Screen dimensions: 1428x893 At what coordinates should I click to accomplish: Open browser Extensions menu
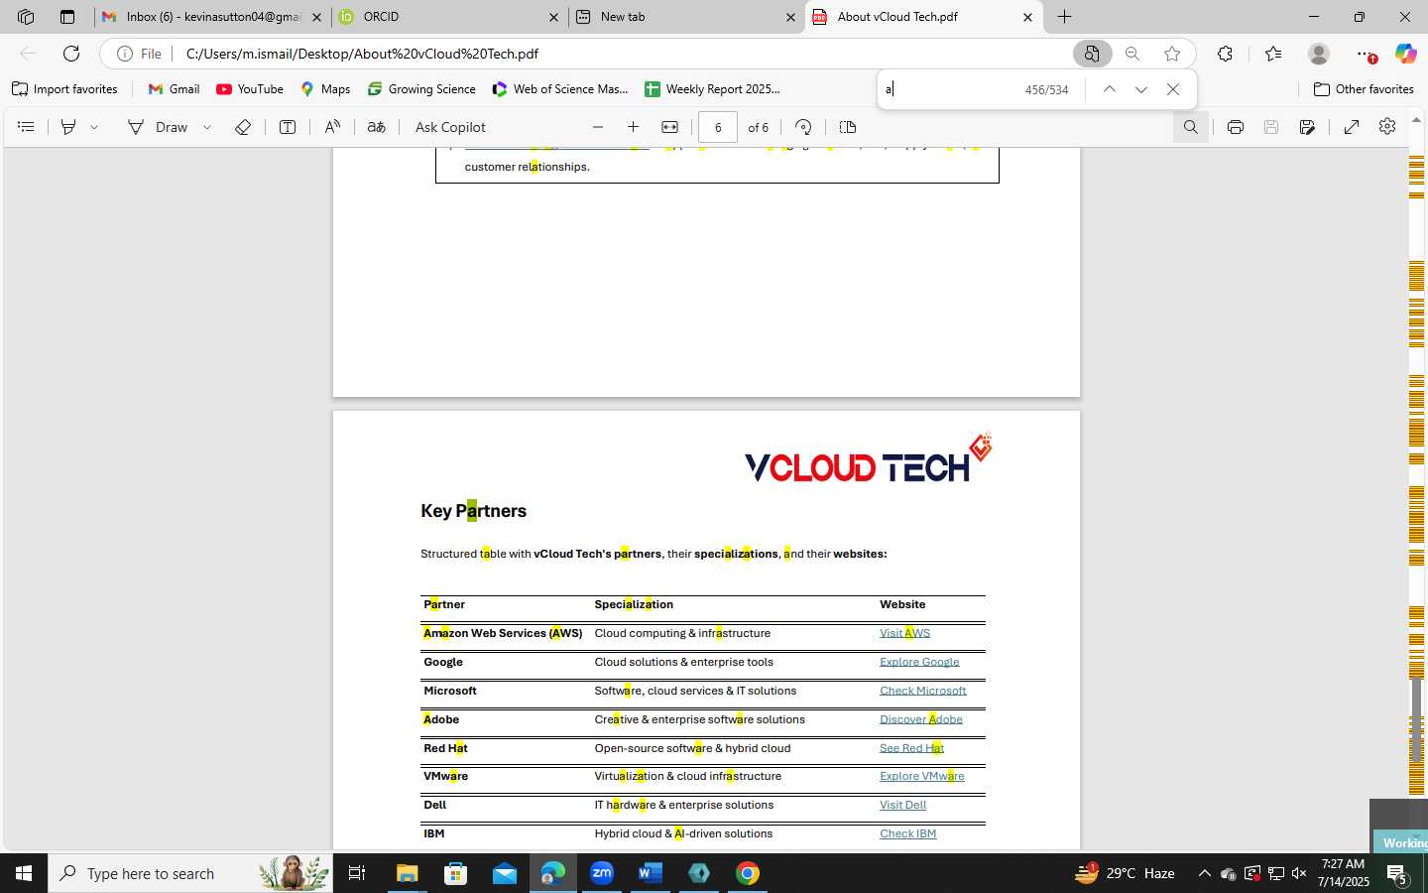1226,54
